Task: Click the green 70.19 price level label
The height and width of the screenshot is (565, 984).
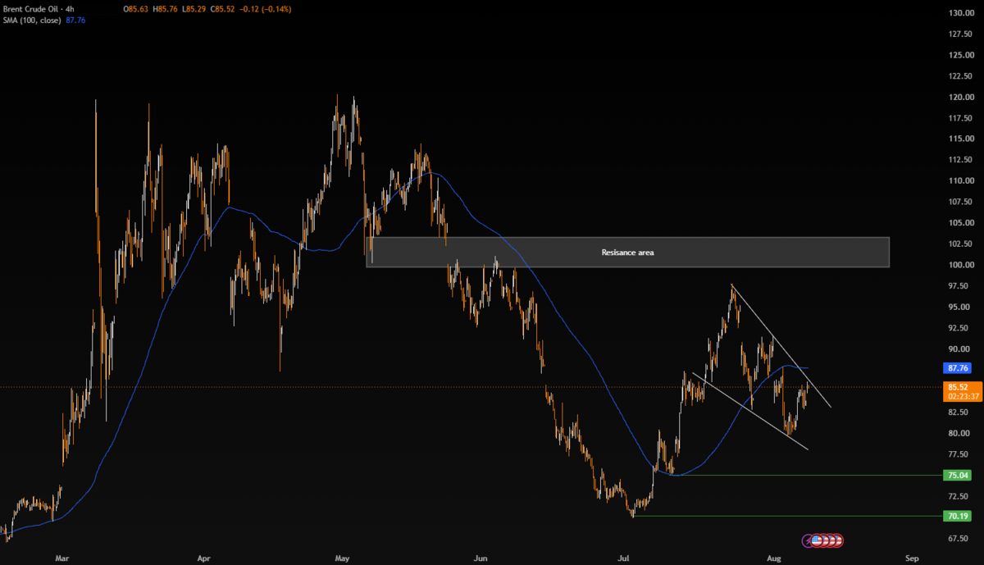Action: tap(958, 516)
